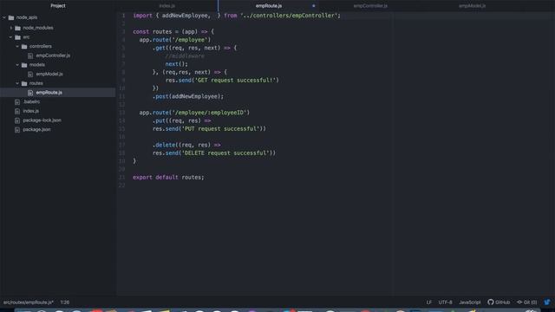The image size is (555, 312).
Task: Click the empController.js file icon in tree
Action: coord(30,55)
